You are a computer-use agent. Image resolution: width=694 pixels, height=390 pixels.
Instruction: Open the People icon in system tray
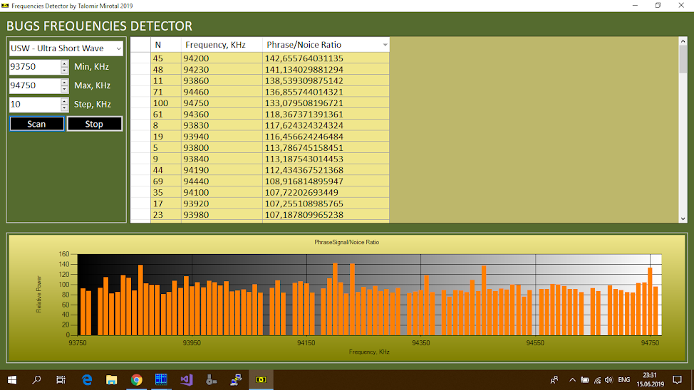point(554,380)
